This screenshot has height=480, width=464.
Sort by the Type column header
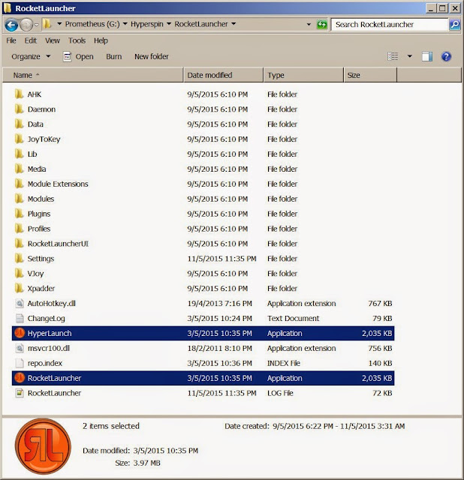click(x=303, y=75)
